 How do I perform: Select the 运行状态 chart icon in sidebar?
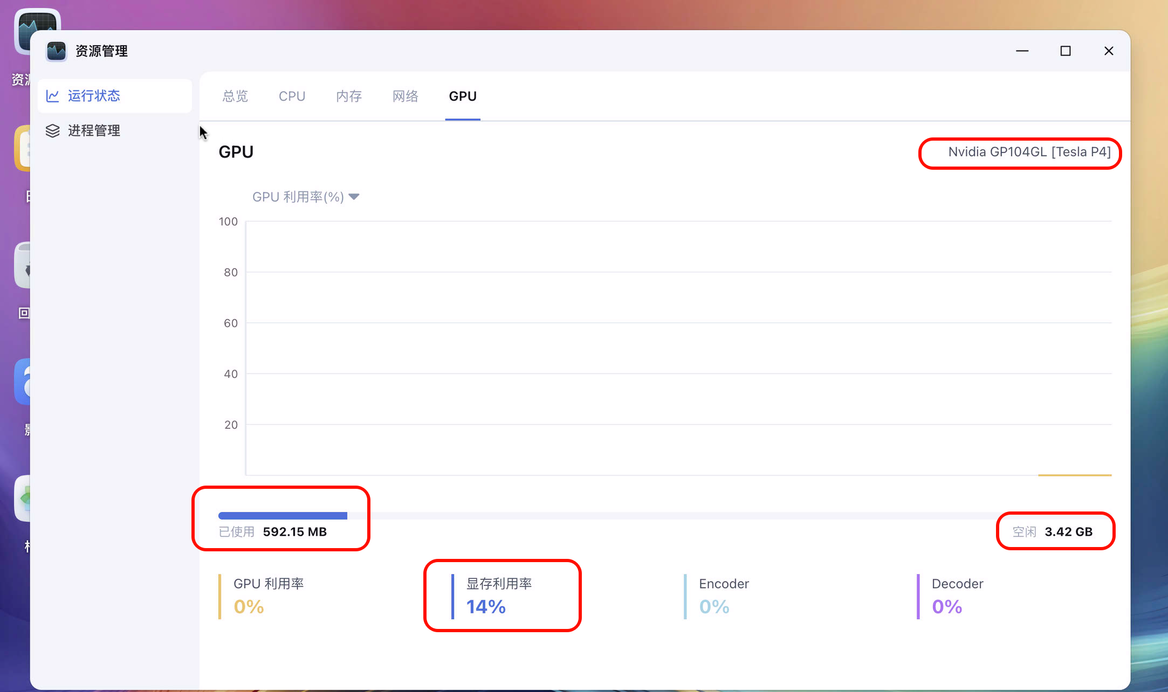point(52,96)
